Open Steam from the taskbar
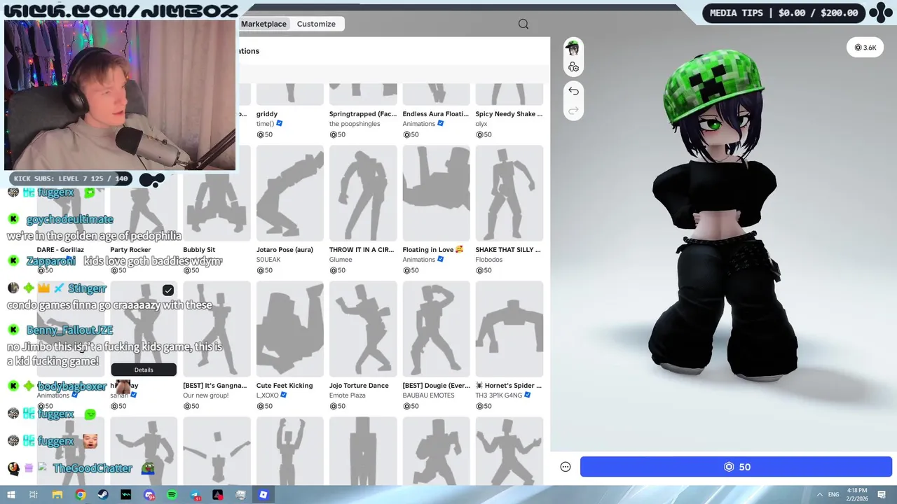Image resolution: width=897 pixels, height=504 pixels. click(103, 495)
